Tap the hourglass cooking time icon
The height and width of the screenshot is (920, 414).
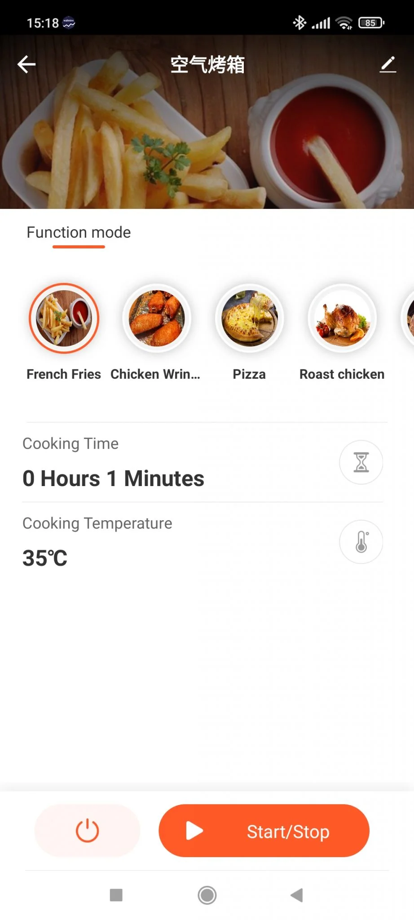[x=361, y=462]
